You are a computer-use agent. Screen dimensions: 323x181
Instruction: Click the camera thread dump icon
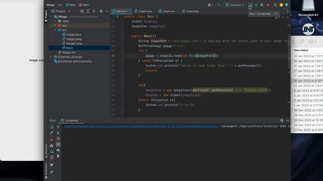pos(51,146)
